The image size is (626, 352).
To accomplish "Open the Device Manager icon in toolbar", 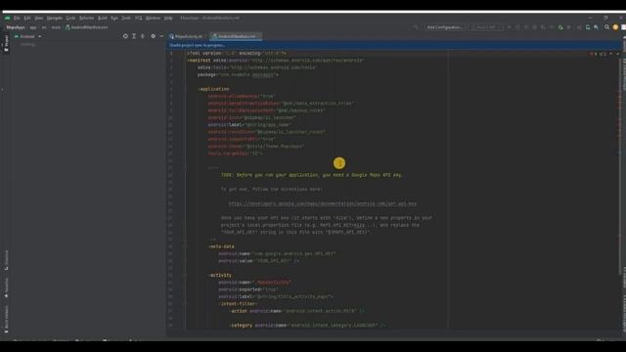I will click(588, 27).
